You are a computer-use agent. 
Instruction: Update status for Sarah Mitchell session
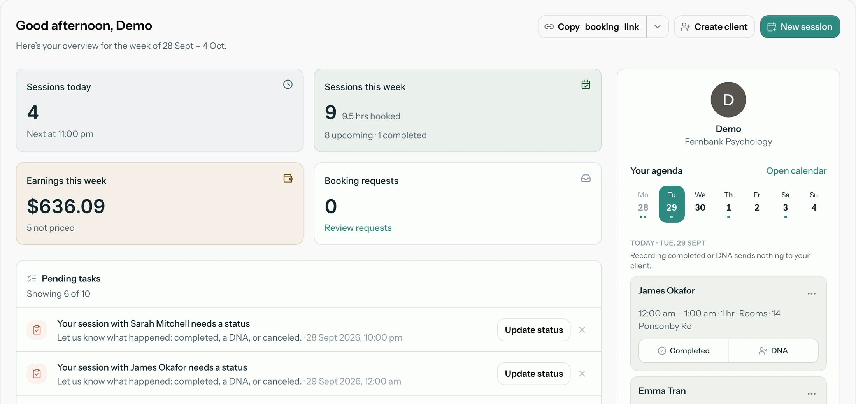(x=534, y=330)
